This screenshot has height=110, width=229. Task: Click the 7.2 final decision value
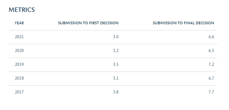(211, 64)
